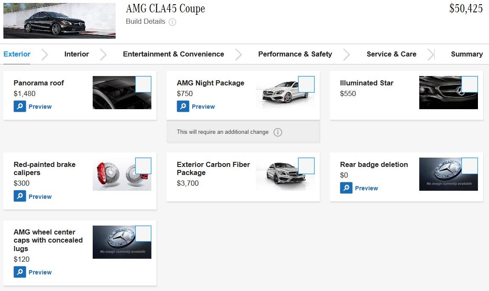The image size is (489, 291).
Task: Click the 'Red-painted brake calipers' title
Action: point(45,169)
